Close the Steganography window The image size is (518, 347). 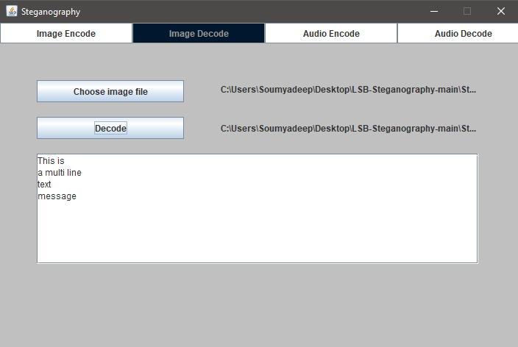(x=501, y=11)
